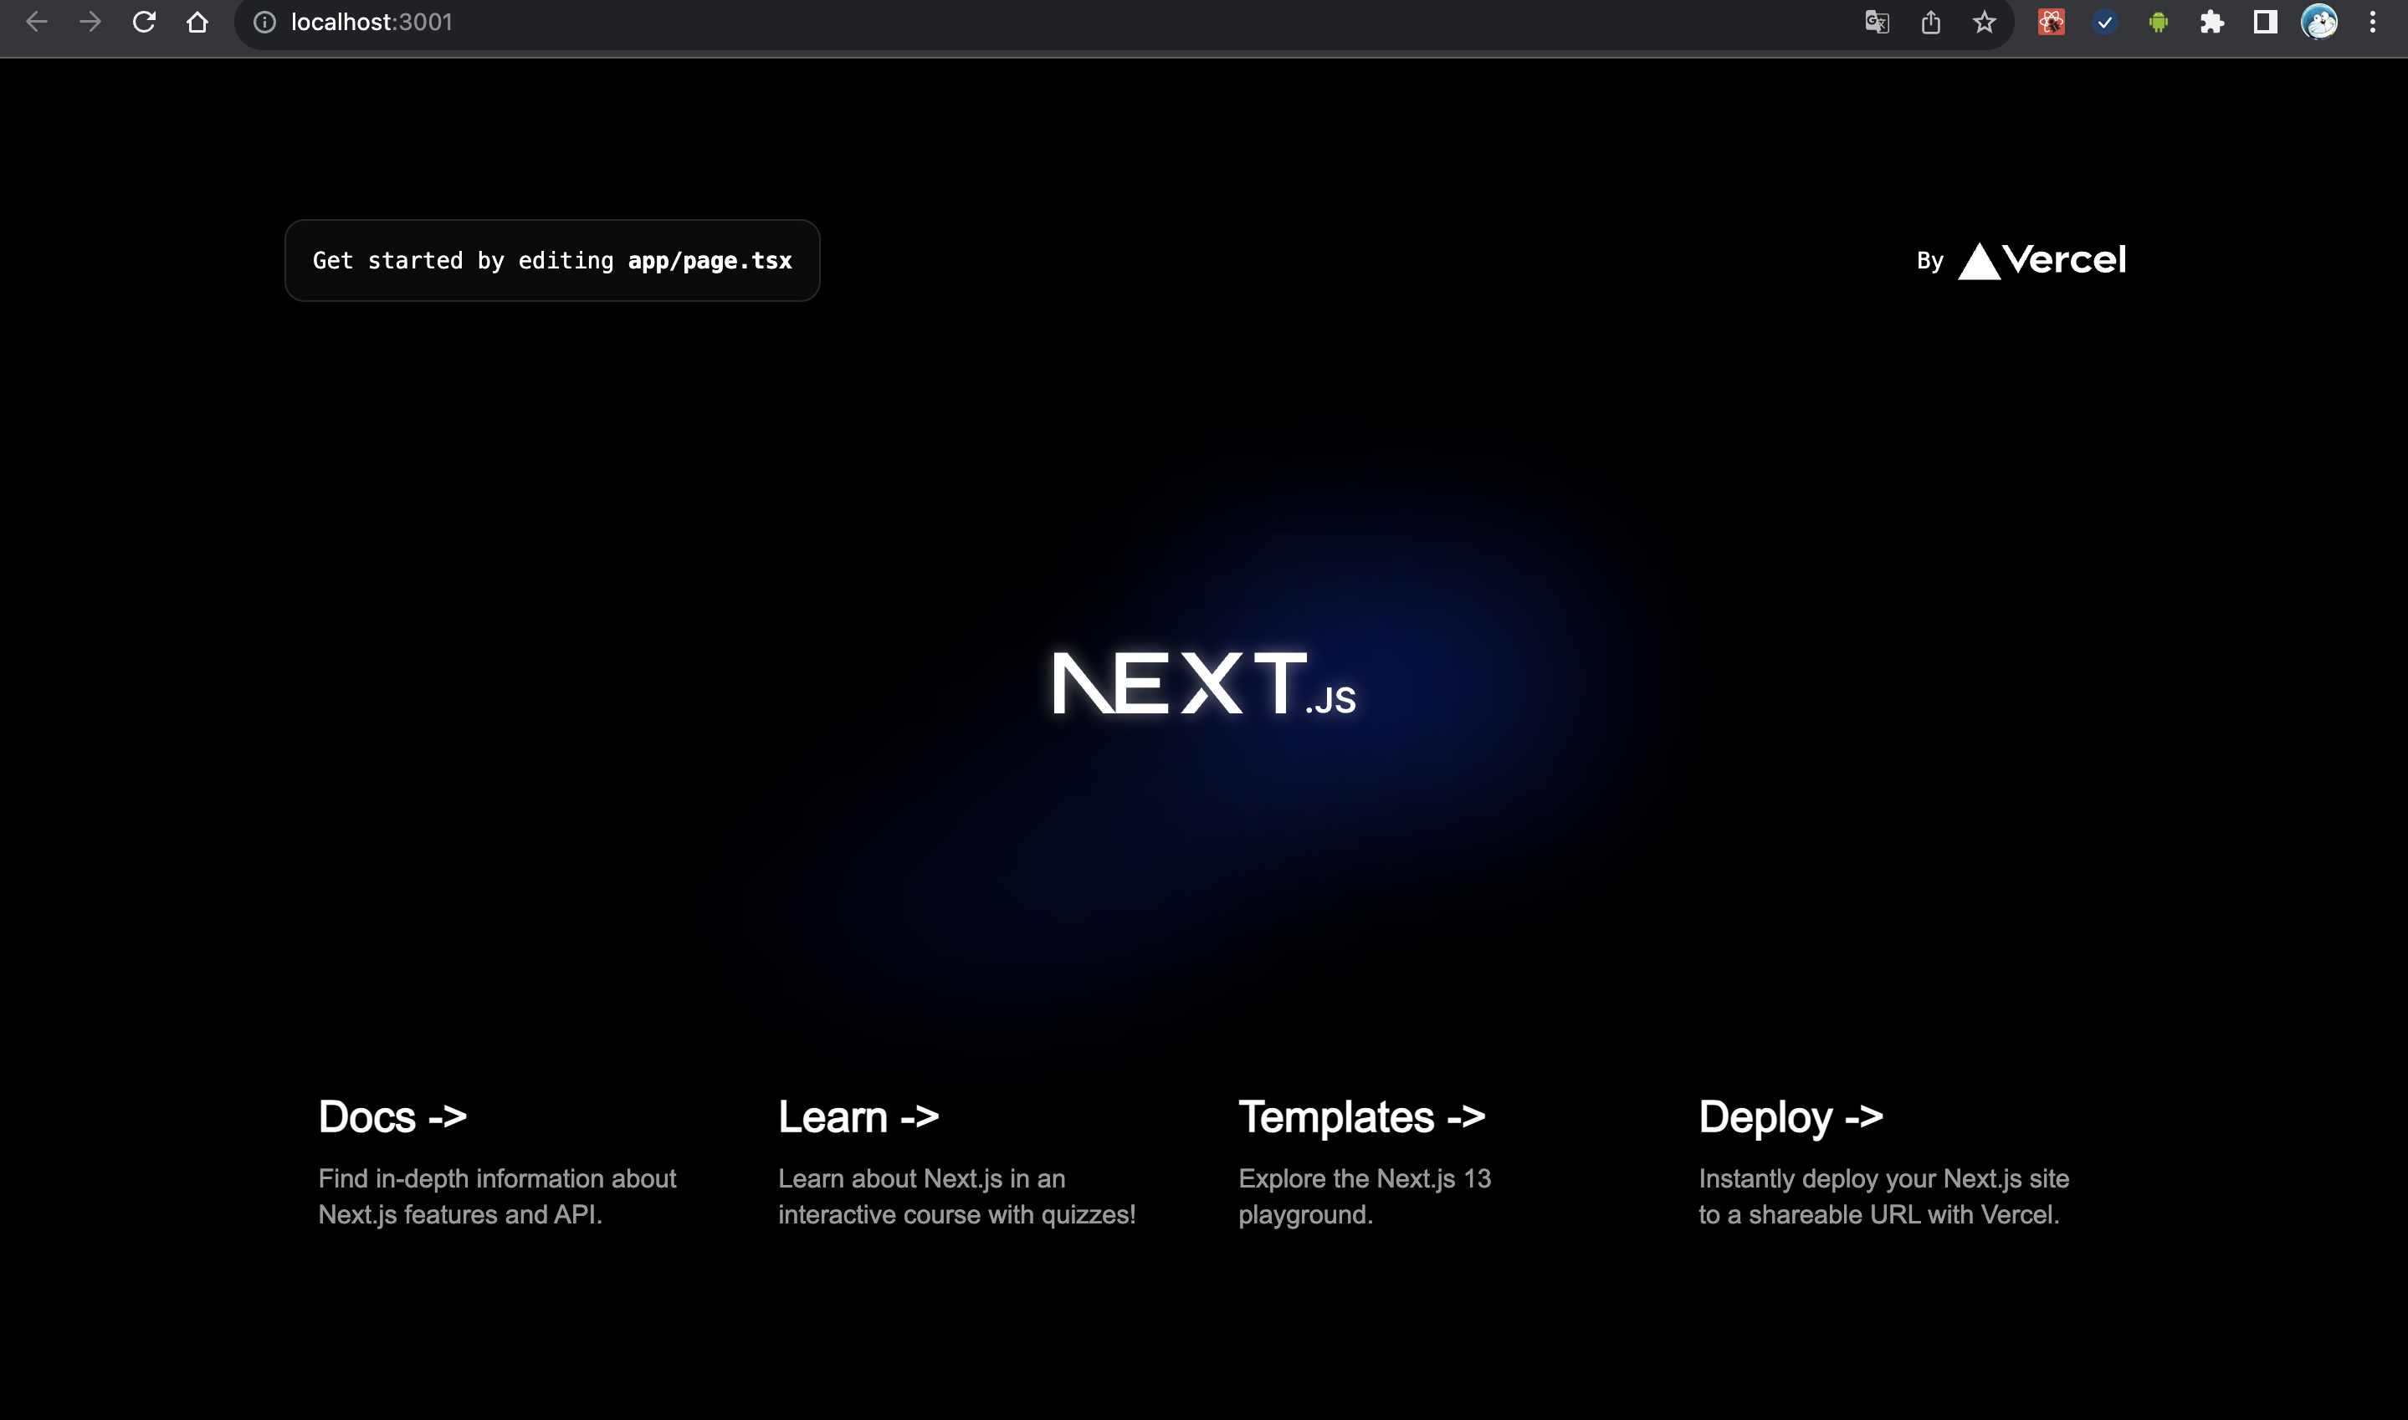Go back using the browser back arrow
Screen dimensions: 2408x1420
click(x=36, y=22)
